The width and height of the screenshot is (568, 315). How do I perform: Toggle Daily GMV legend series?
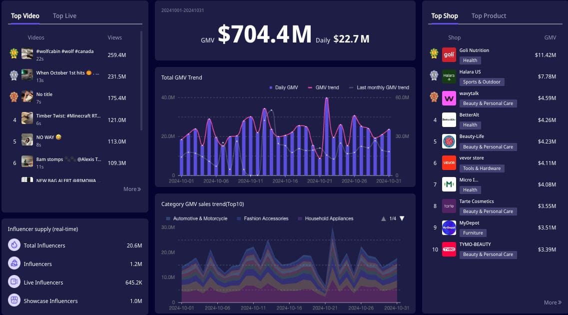coord(284,87)
